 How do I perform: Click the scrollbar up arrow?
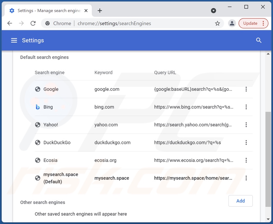[x=268, y=54]
